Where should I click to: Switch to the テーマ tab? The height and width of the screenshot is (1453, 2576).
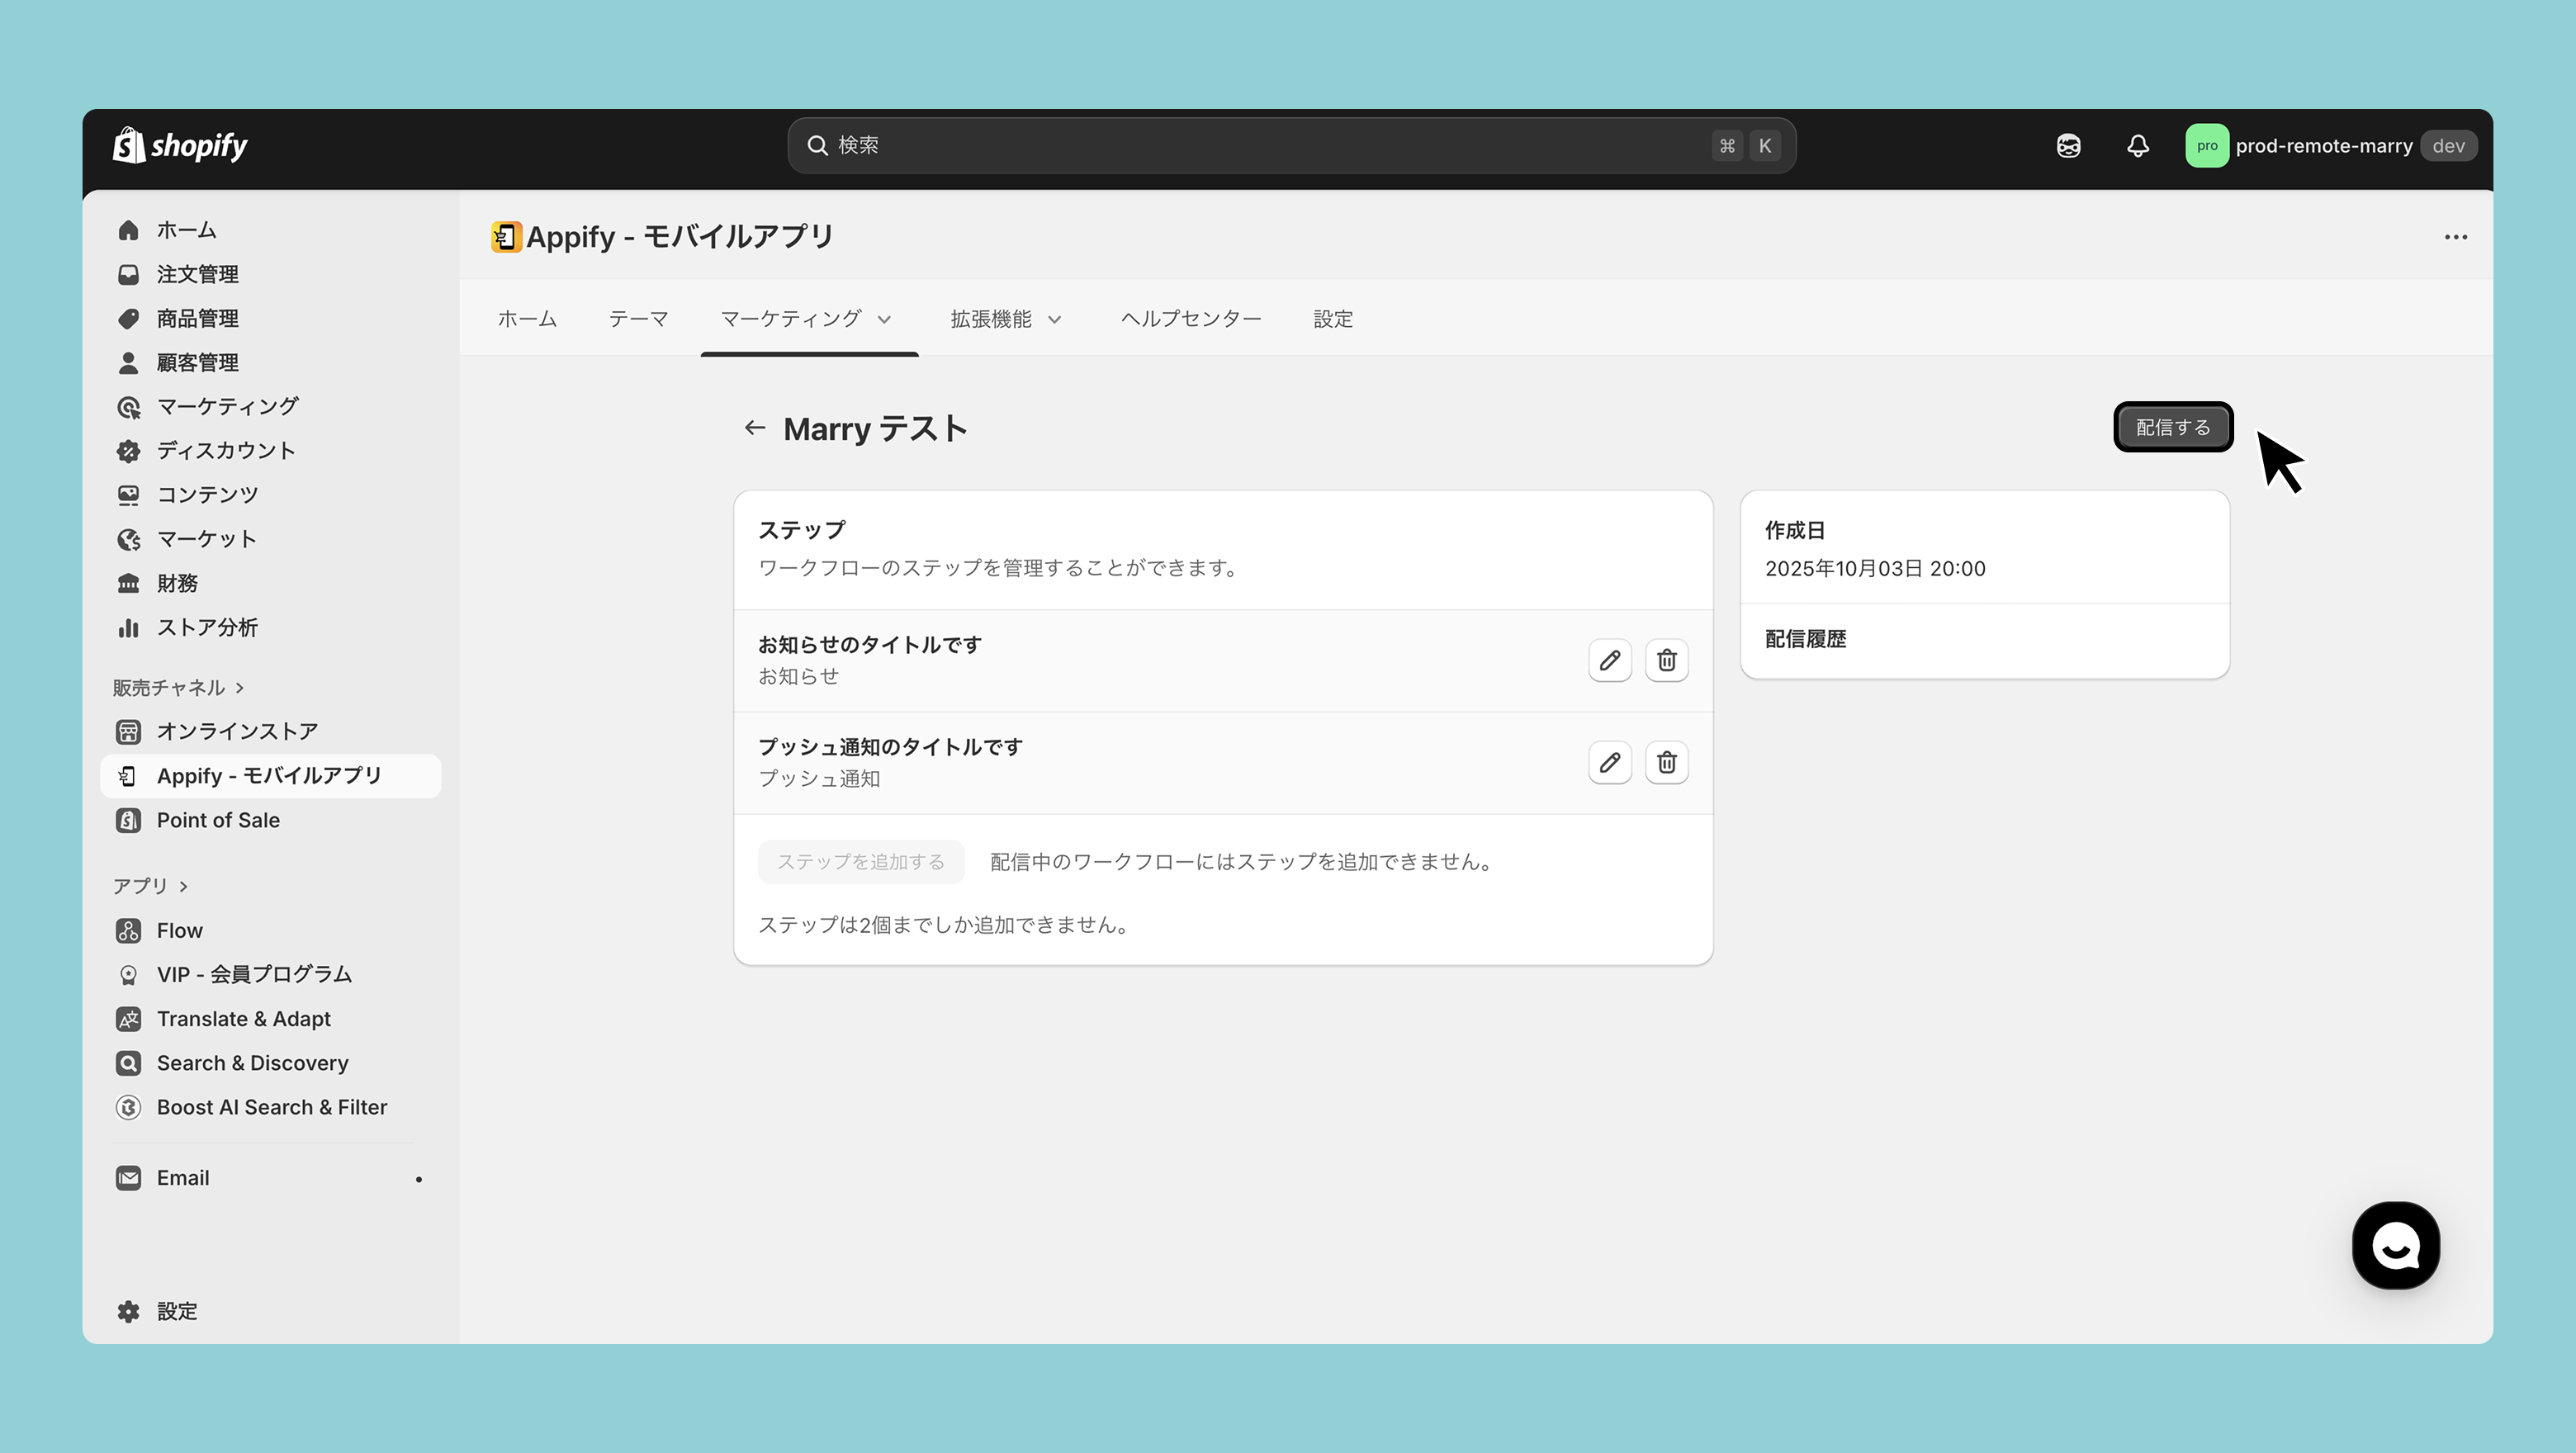point(638,319)
